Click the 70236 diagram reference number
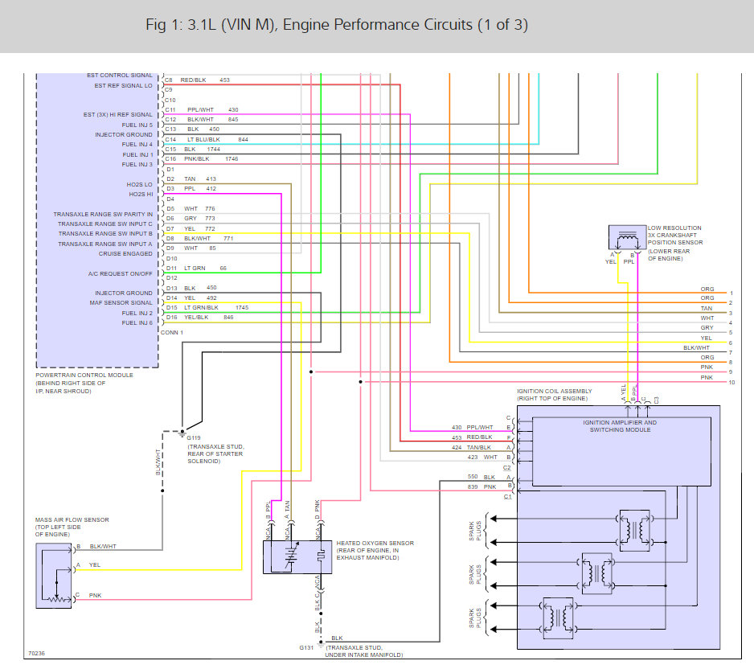The height and width of the screenshot is (669, 754). tap(37, 653)
